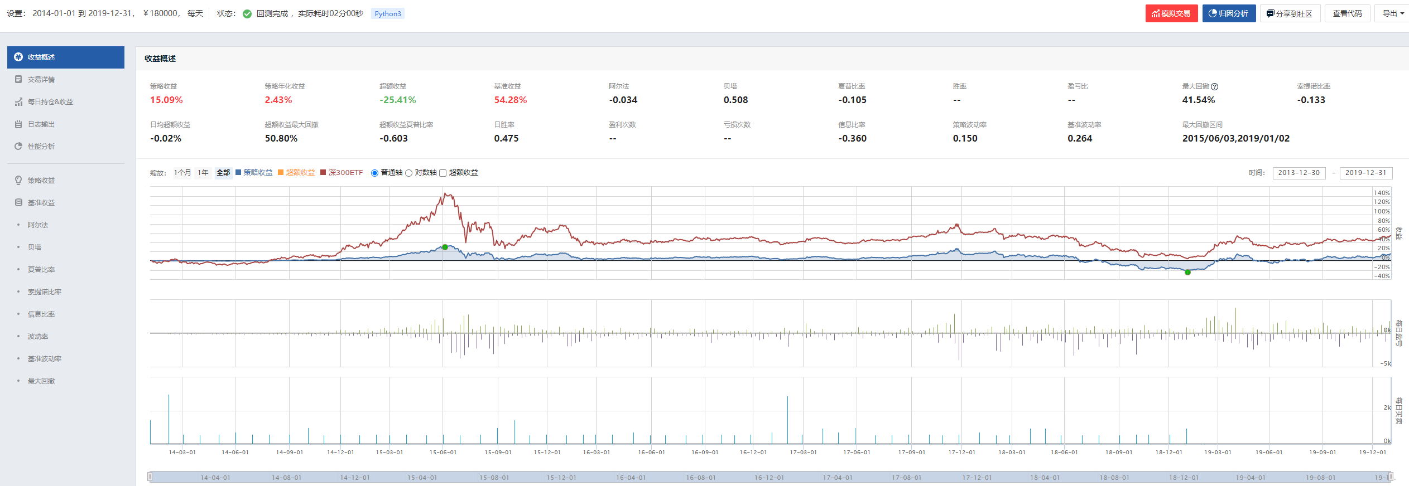Click the 超额收益 value -25.41%
The width and height of the screenshot is (1409, 486).
click(x=398, y=100)
